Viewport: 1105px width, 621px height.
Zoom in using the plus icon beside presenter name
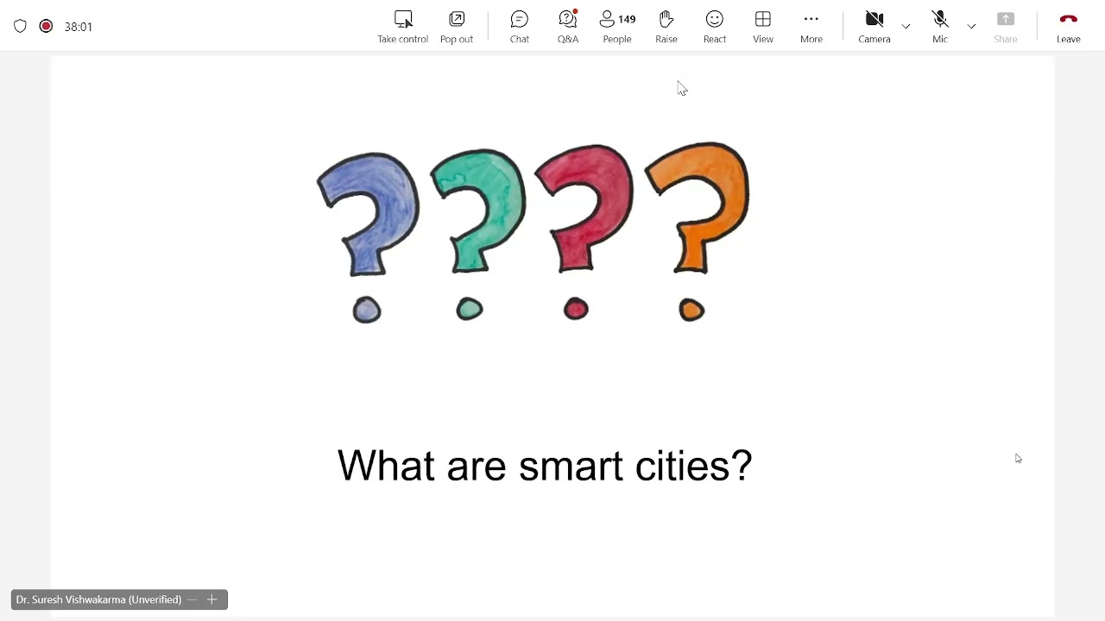pos(212,599)
